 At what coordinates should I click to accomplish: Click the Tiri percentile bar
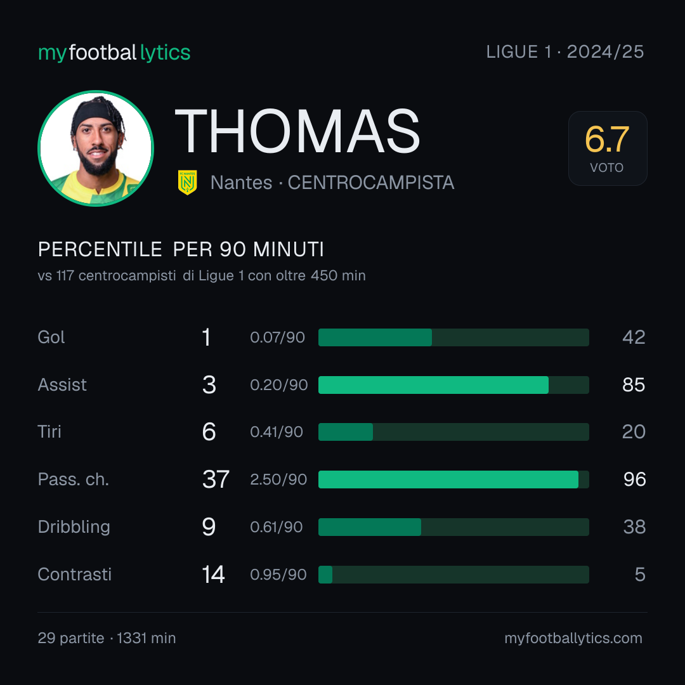click(453, 432)
